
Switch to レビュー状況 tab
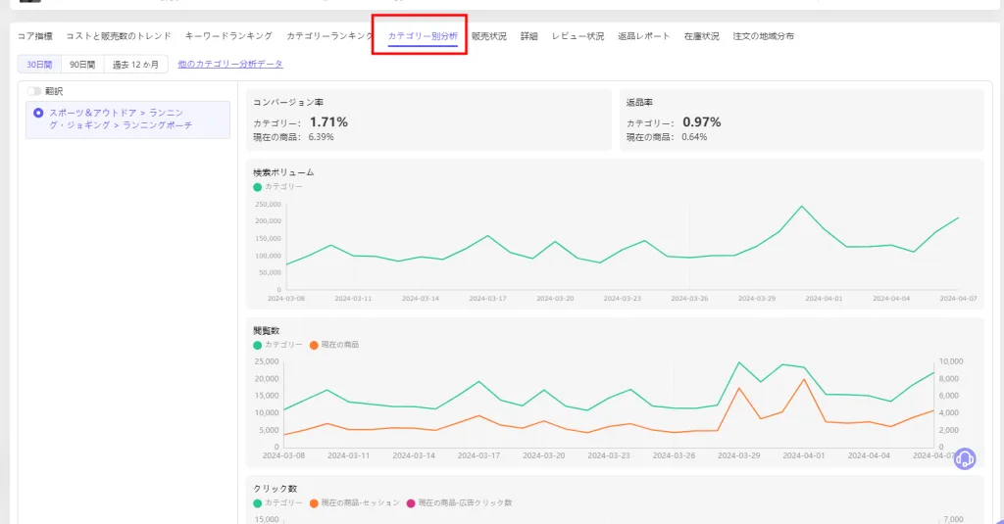point(577,36)
